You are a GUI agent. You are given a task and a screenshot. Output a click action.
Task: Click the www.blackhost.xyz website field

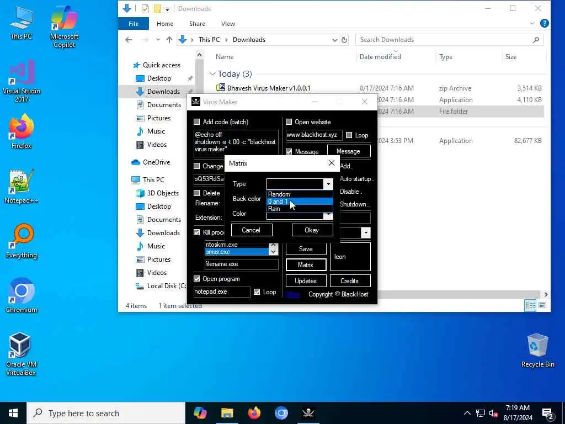(x=313, y=135)
